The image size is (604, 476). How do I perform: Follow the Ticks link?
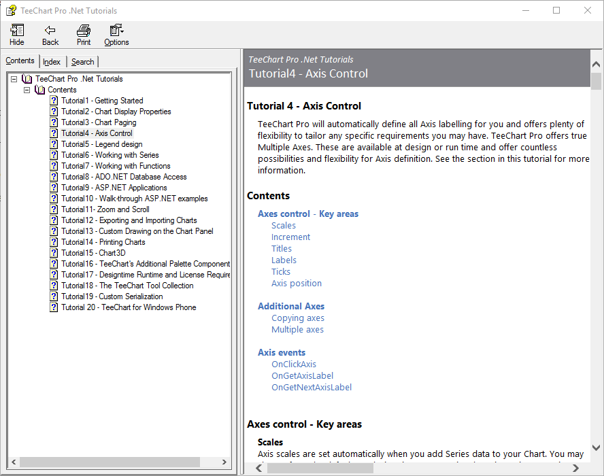(281, 271)
